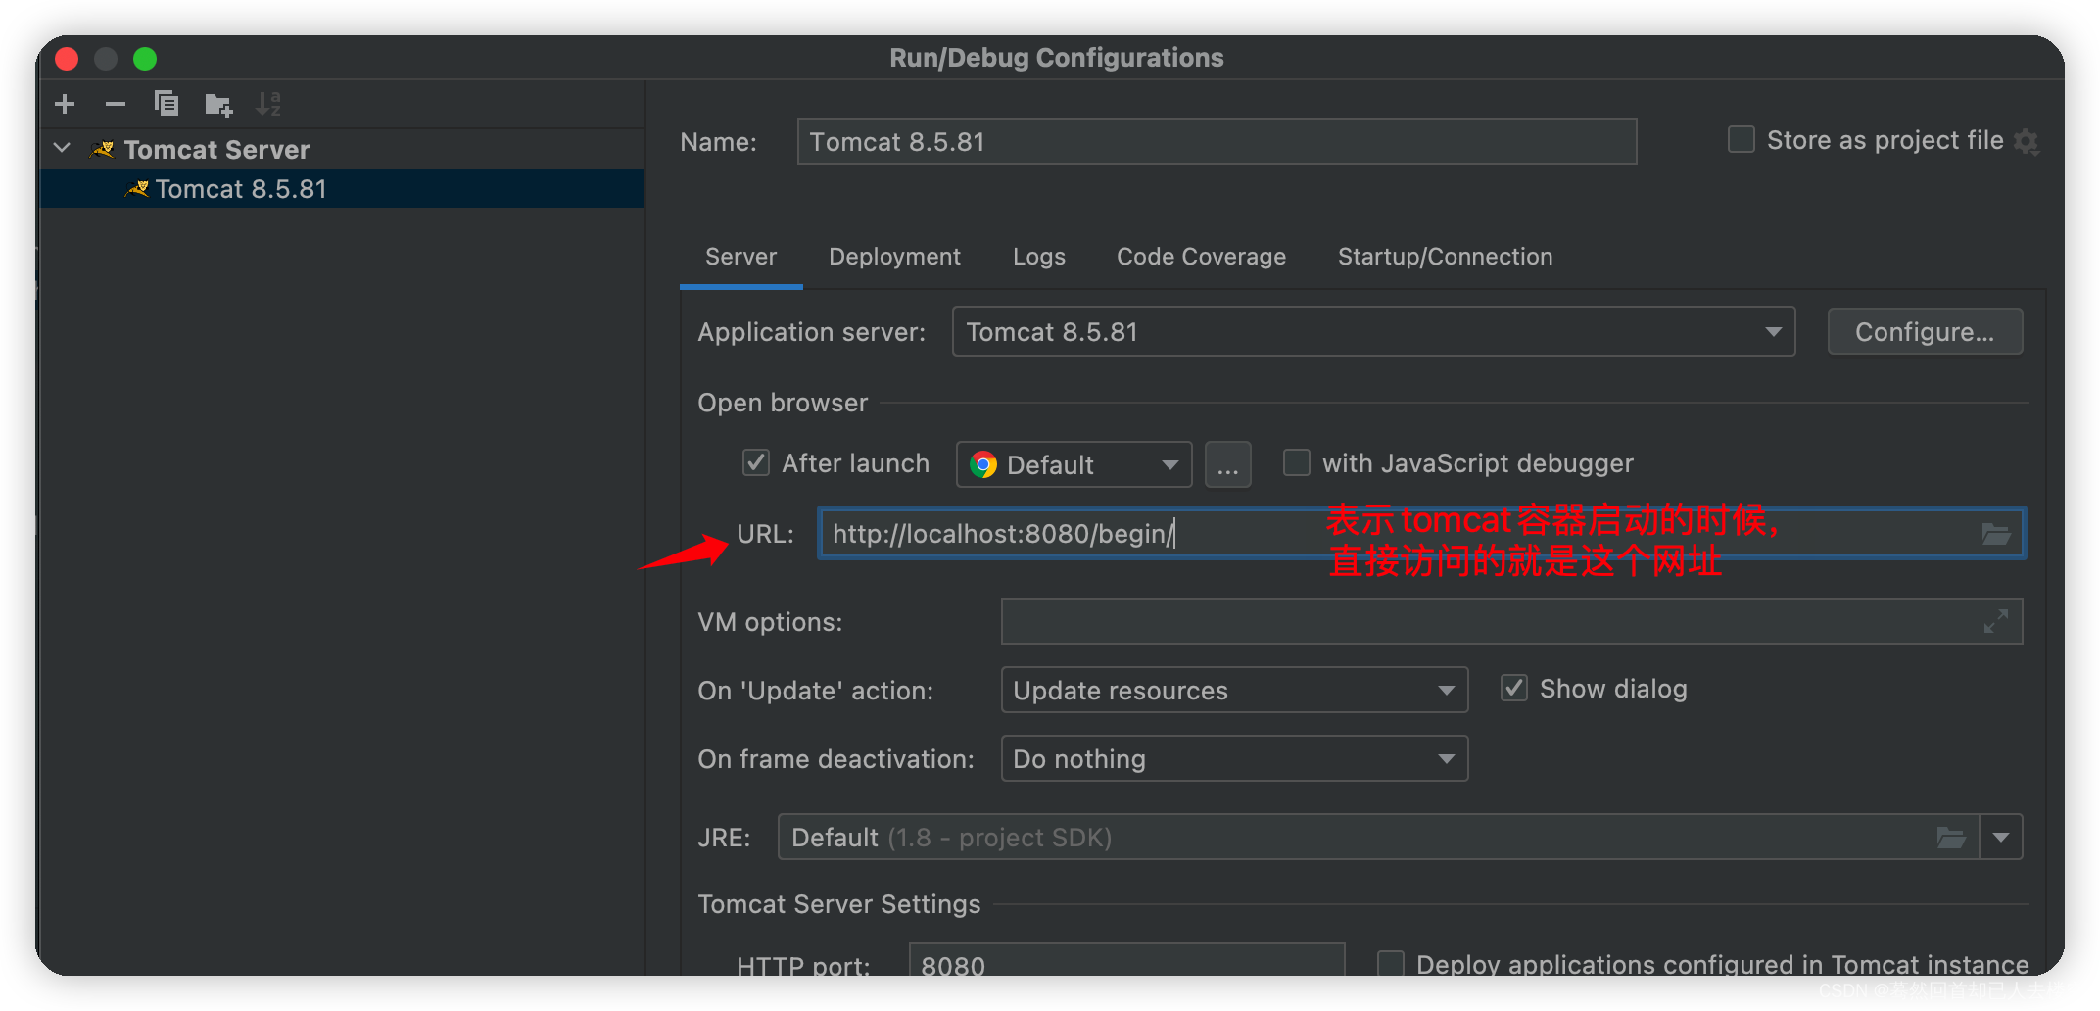Enable Store as project file
Viewport: 2100px width, 1011px height.
coord(1741,140)
